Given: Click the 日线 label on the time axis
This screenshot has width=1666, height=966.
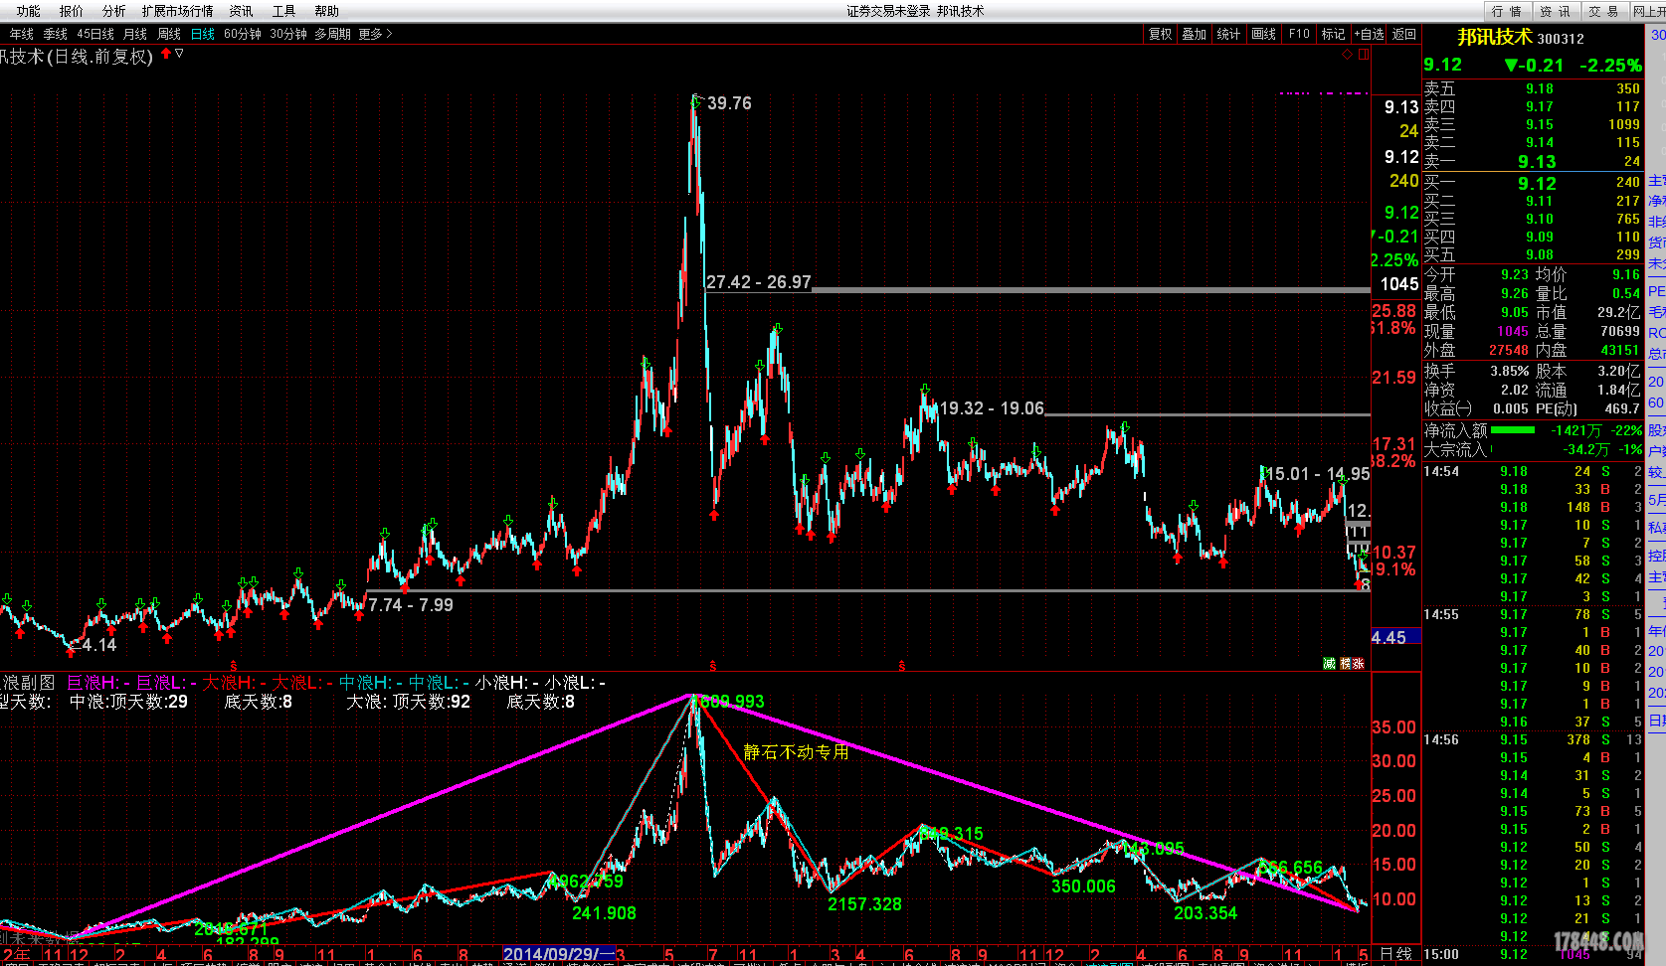Looking at the screenshot, I should click(x=1396, y=955).
